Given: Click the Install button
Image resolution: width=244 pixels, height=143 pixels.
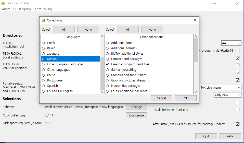Looking at the screenshot, I should [x=230, y=136].
